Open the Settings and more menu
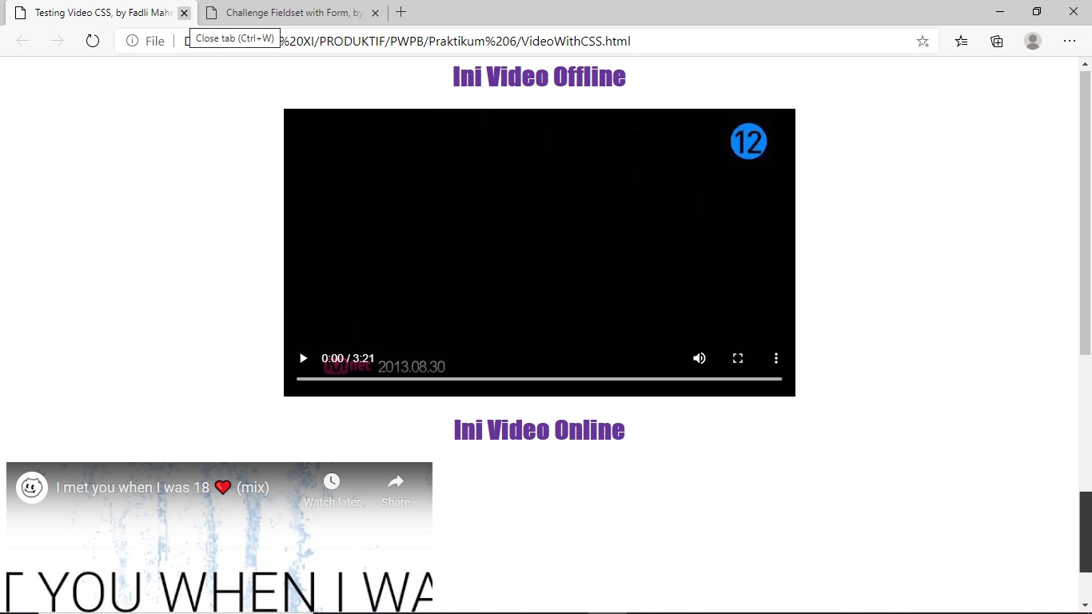The width and height of the screenshot is (1092, 614). click(1070, 41)
